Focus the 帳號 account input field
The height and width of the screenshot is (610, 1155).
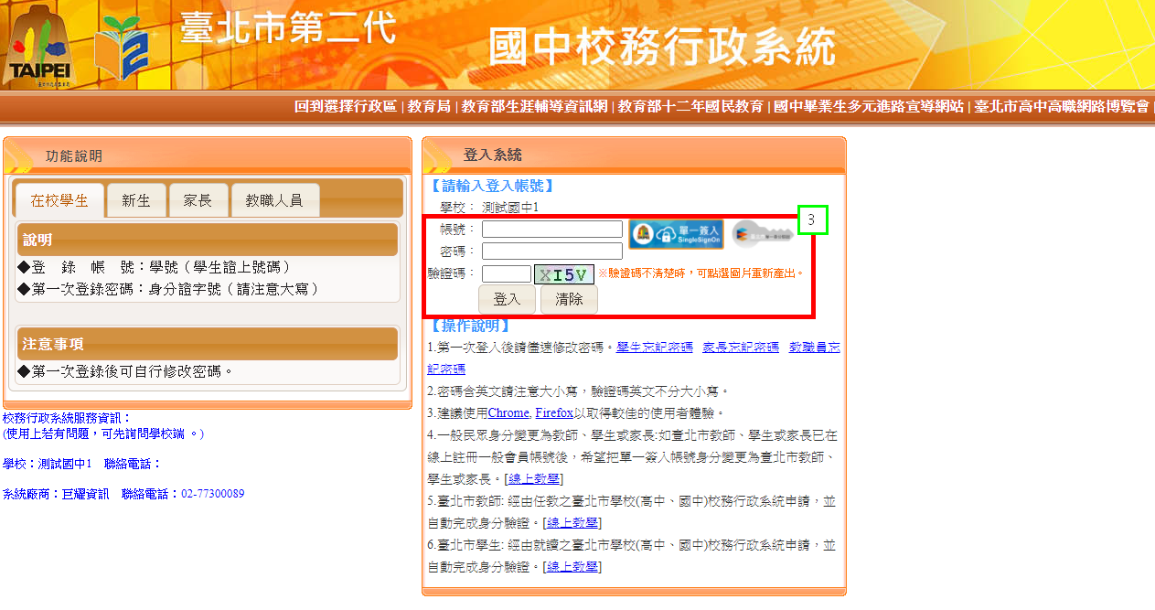(551, 229)
